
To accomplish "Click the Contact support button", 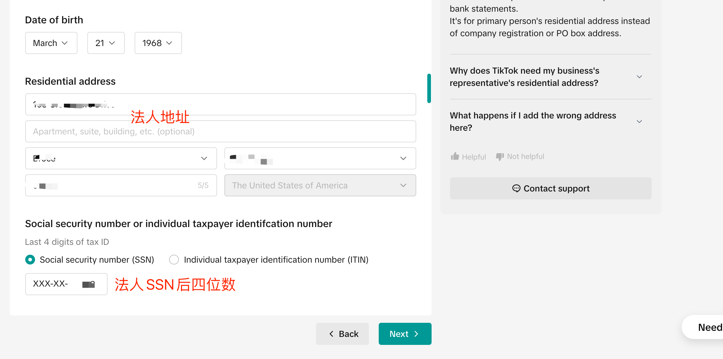I will coord(551,188).
